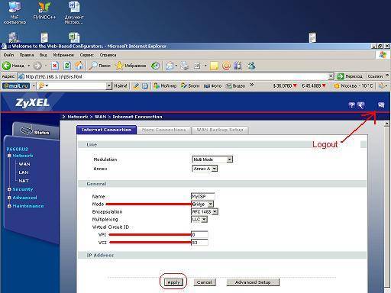Click the Advanced Setup button

point(253,282)
